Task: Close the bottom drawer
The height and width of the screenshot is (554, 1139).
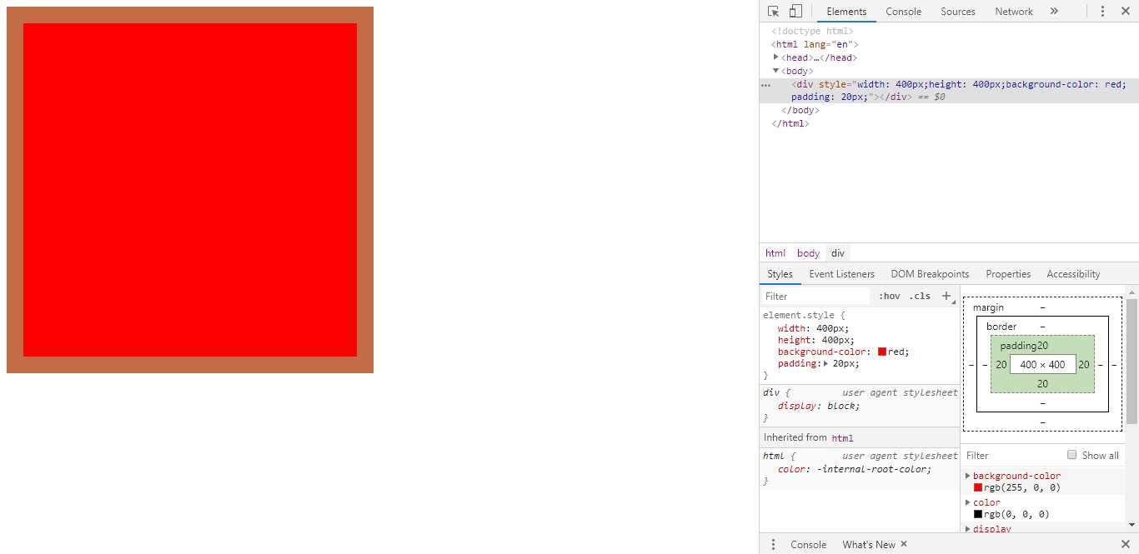Action: [1125, 544]
